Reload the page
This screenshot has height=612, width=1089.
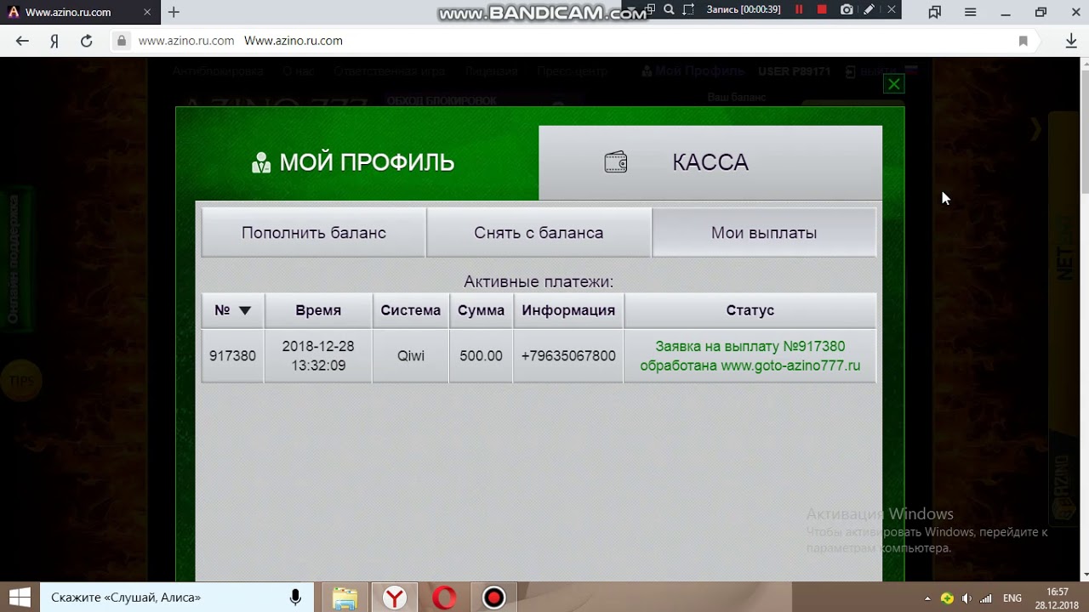click(86, 41)
